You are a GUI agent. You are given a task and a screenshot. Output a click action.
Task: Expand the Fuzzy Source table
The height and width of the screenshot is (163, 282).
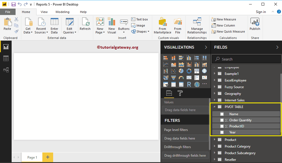(214, 87)
